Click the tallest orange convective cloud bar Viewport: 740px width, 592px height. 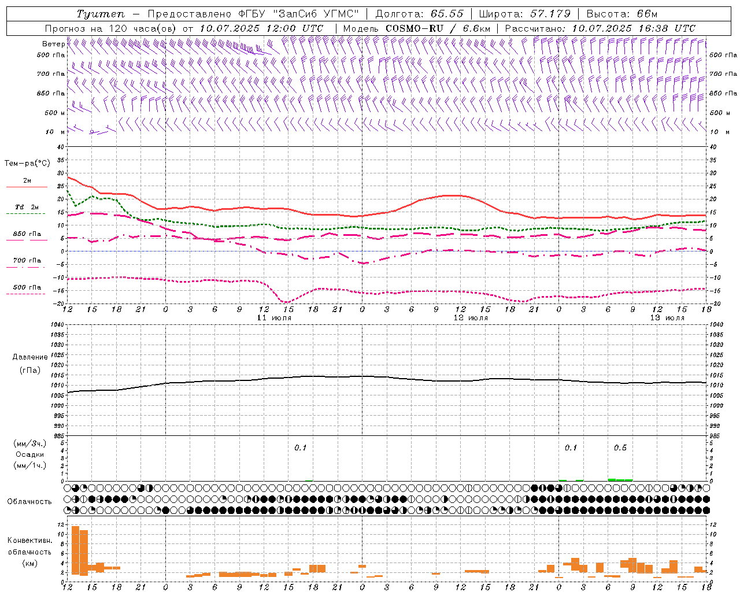tap(75, 550)
